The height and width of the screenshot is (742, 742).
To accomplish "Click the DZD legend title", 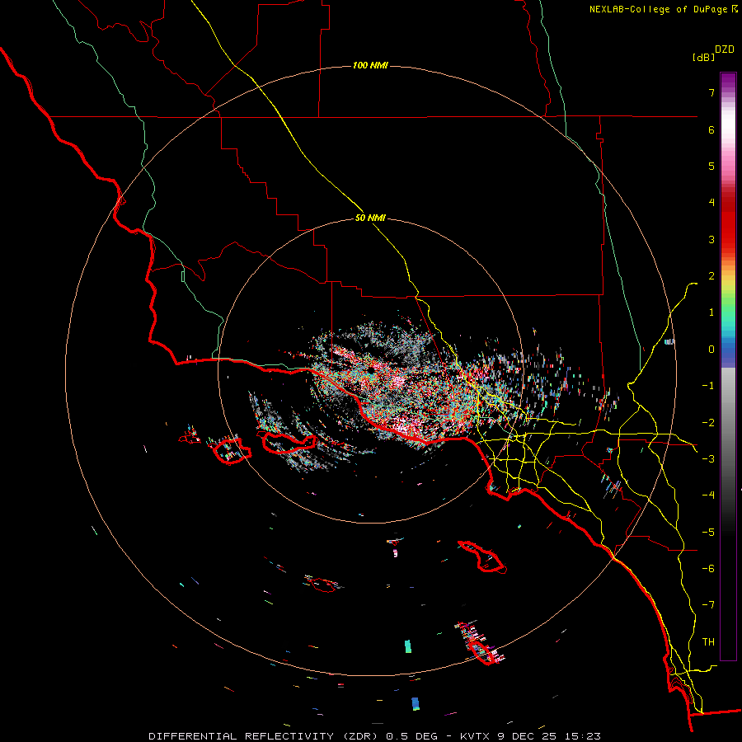I will tap(725, 49).
